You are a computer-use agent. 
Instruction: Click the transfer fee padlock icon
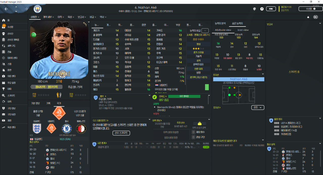click(x=200, y=124)
